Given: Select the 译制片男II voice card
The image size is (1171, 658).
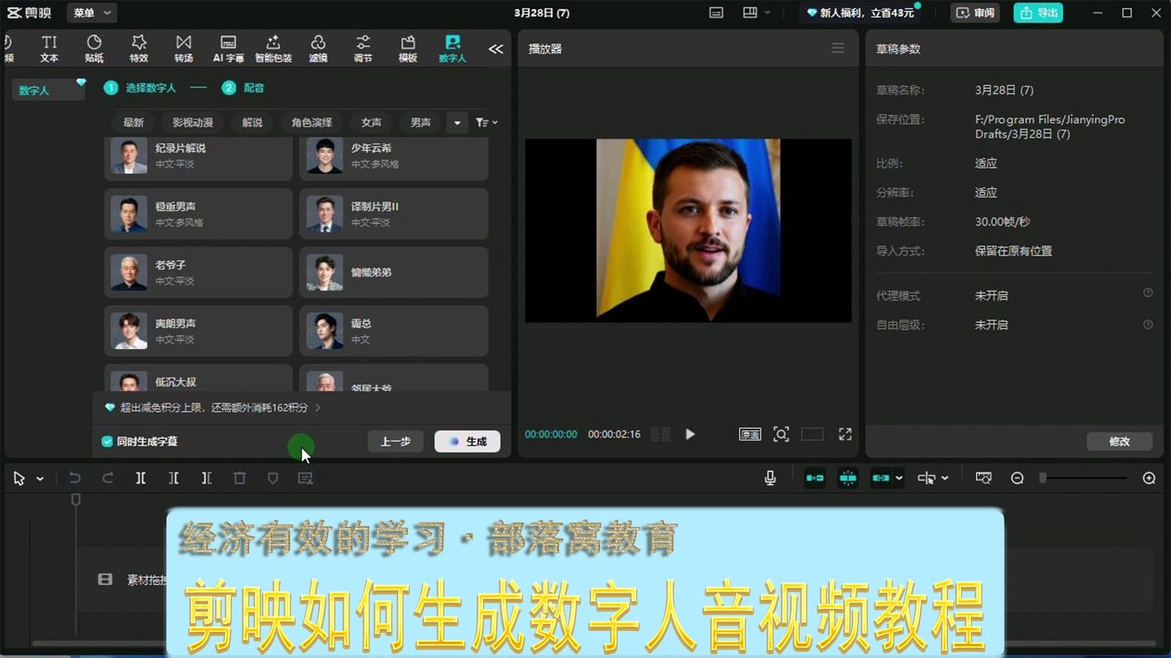Looking at the screenshot, I should (x=394, y=214).
